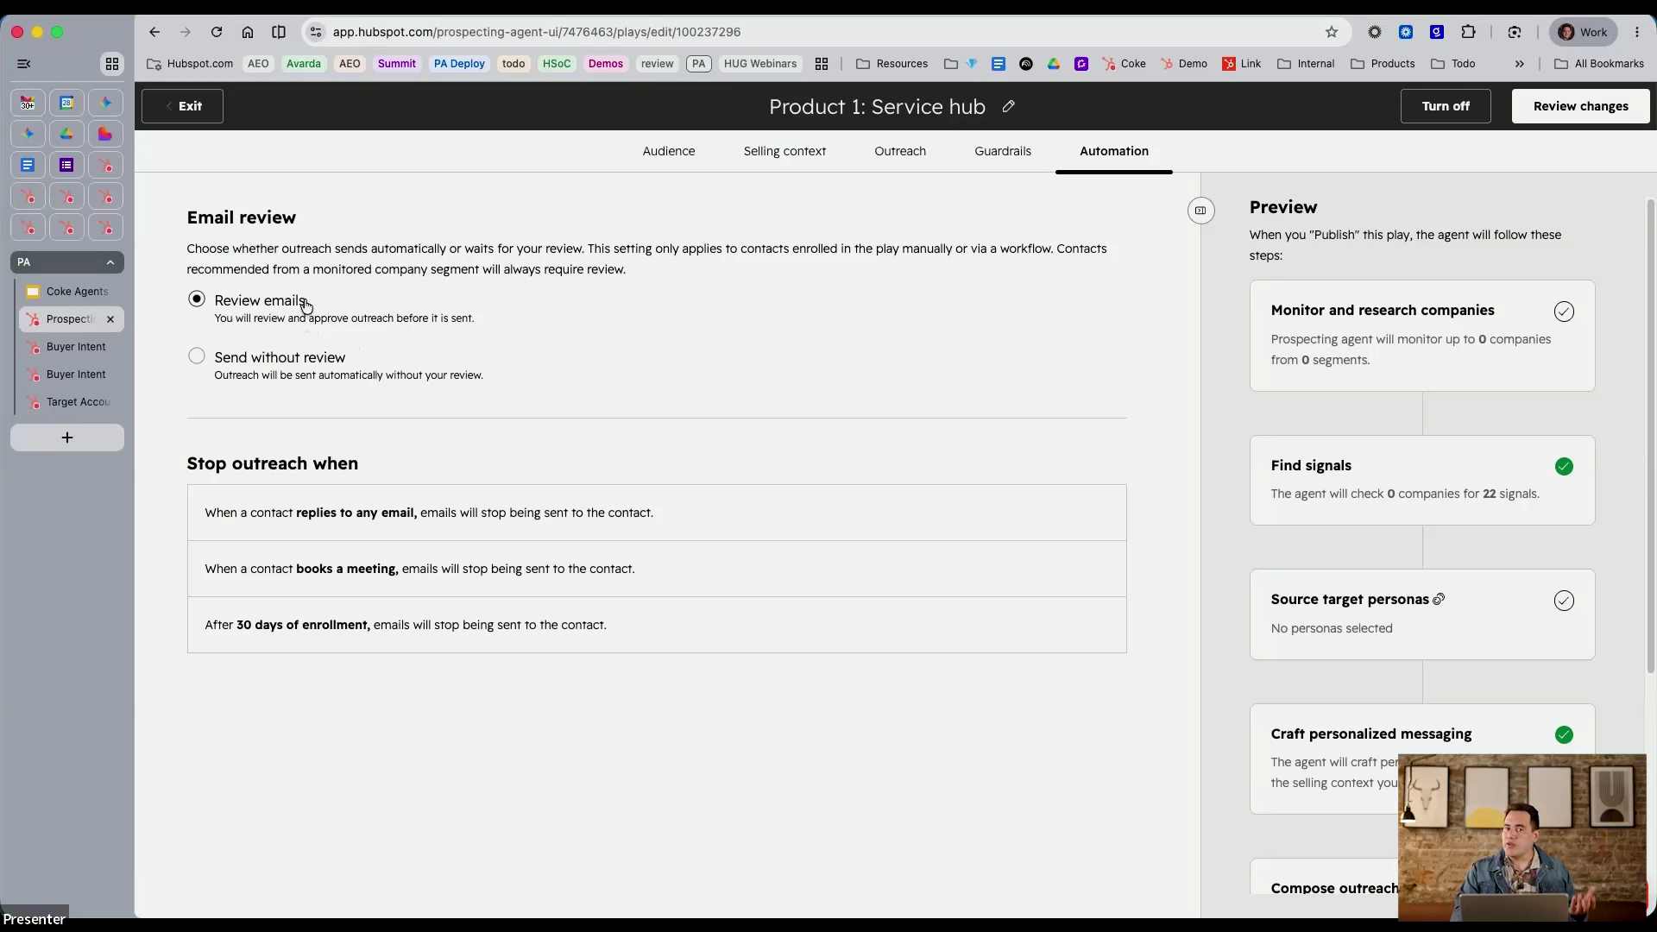Close the Prospecting sidebar tab
Screen dimensions: 1657x932
point(110,319)
